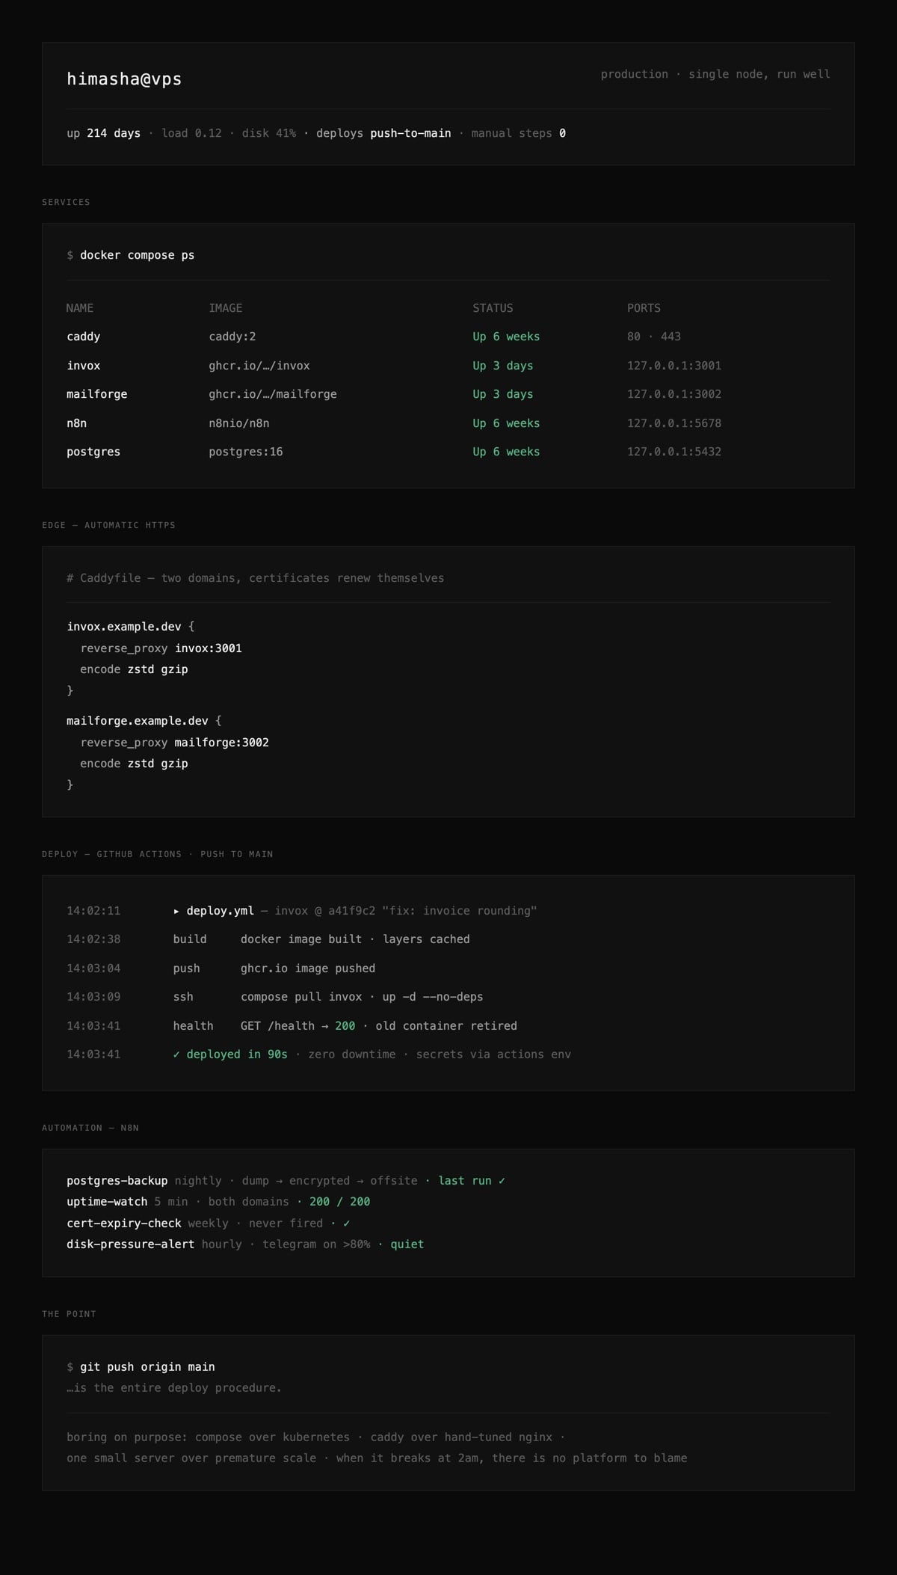Image resolution: width=897 pixels, height=1575 pixels.
Task: Select the postgres-backup workflow name
Action: pos(117,1181)
